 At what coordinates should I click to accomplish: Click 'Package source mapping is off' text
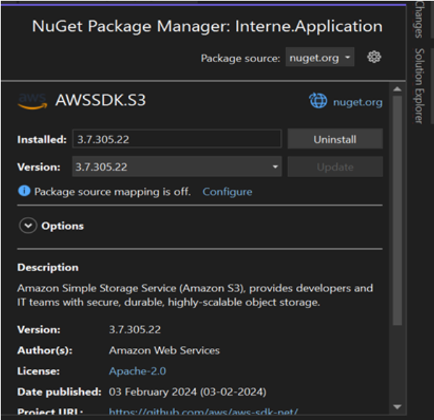pyautogui.click(x=113, y=192)
